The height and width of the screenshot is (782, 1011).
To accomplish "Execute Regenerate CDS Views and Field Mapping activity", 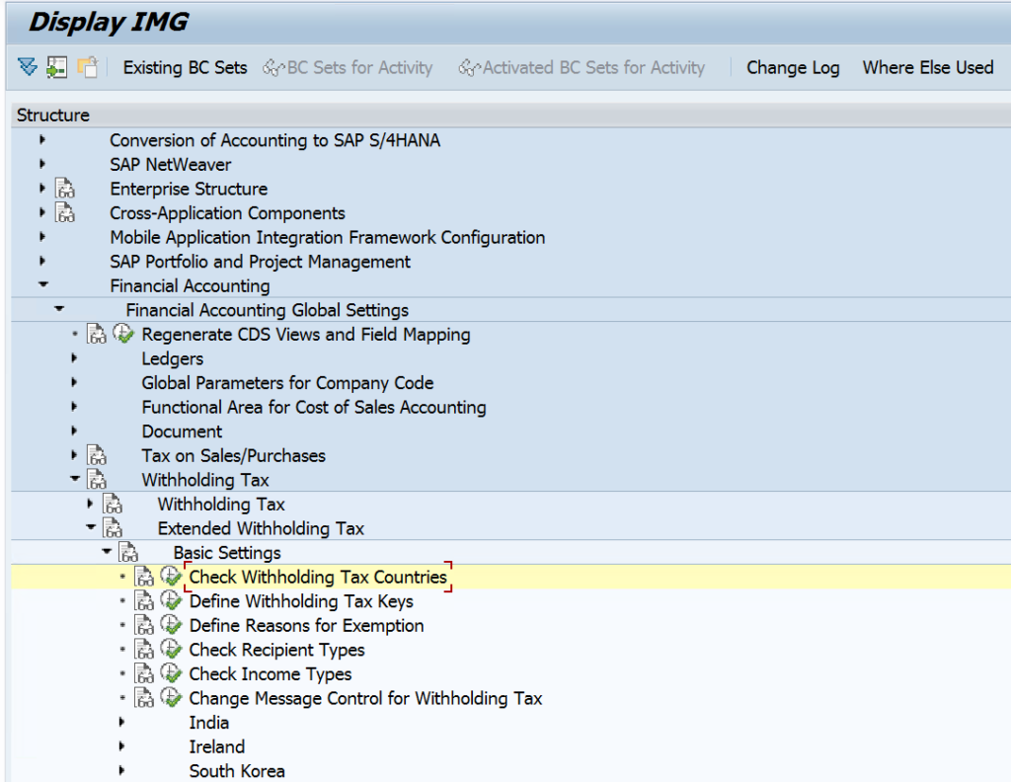I will [x=123, y=334].
